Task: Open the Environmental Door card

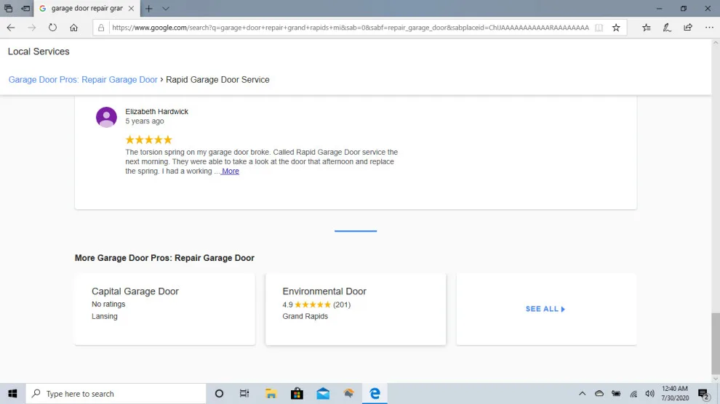Action: click(x=356, y=309)
